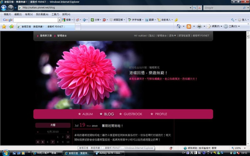The image size is (250, 156).
Task: Open the Home button dropdown arrow
Action: (184, 26)
